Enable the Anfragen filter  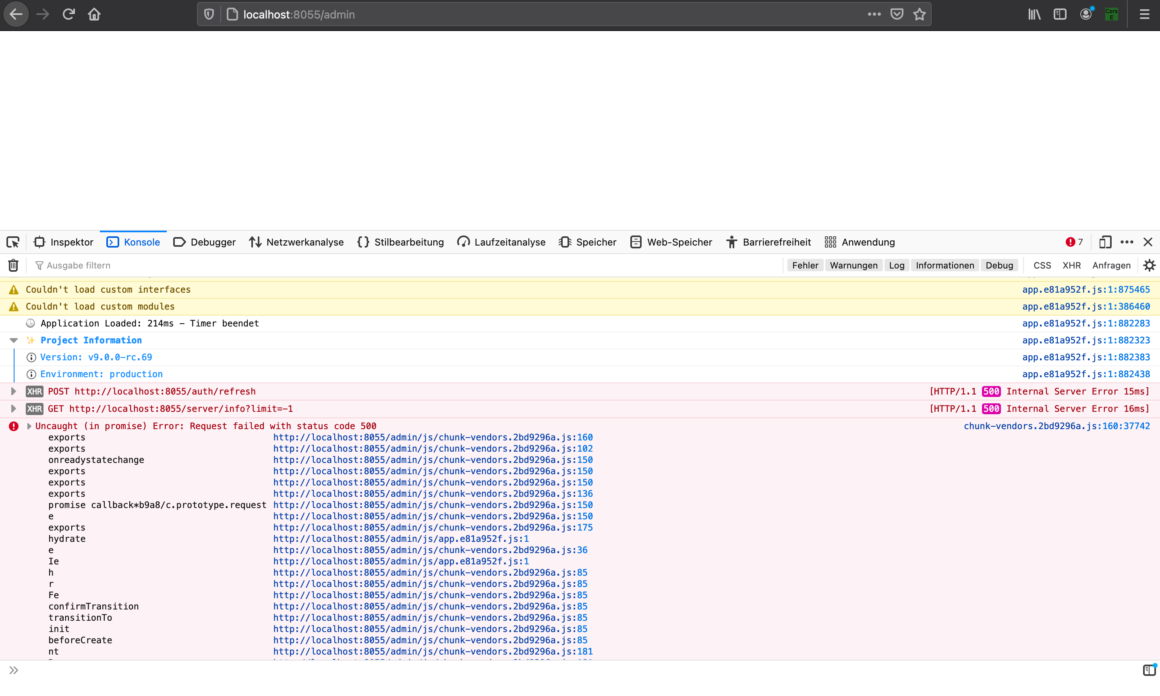pos(1111,265)
